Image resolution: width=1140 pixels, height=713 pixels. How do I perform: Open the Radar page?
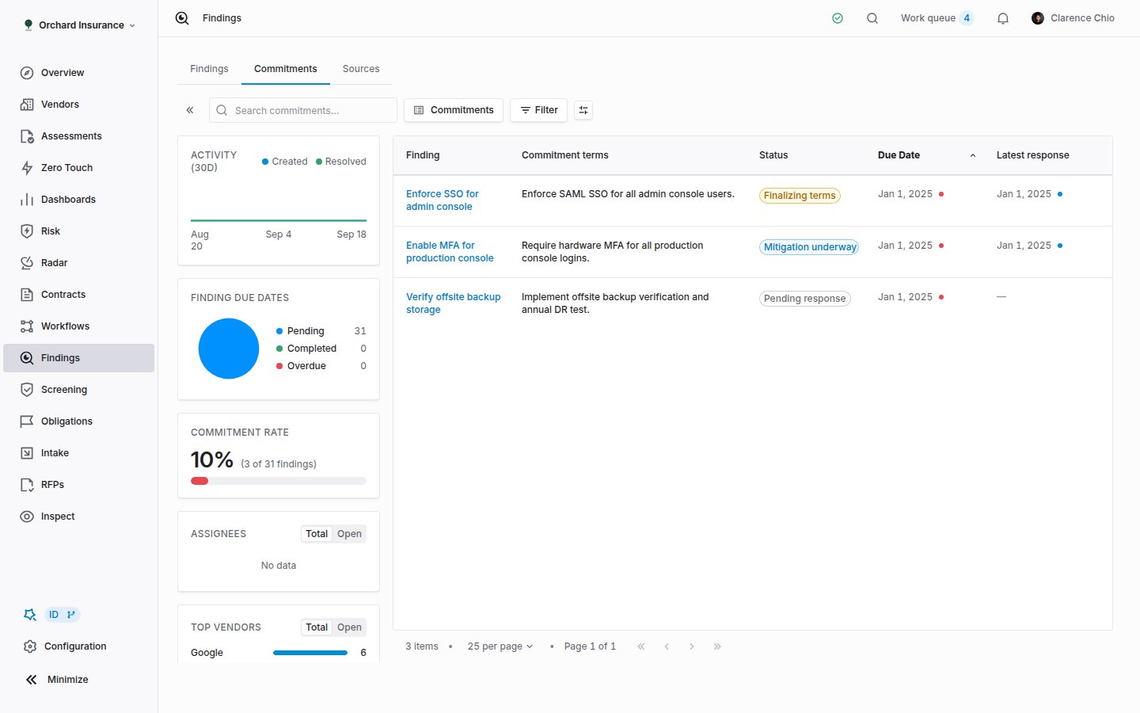coord(78,263)
